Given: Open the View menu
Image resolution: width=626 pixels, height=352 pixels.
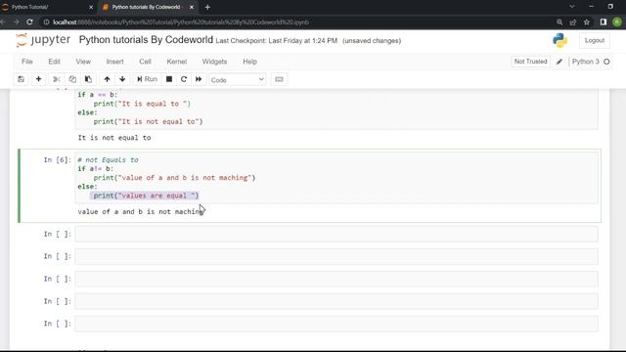Looking at the screenshot, I should 83,62.
